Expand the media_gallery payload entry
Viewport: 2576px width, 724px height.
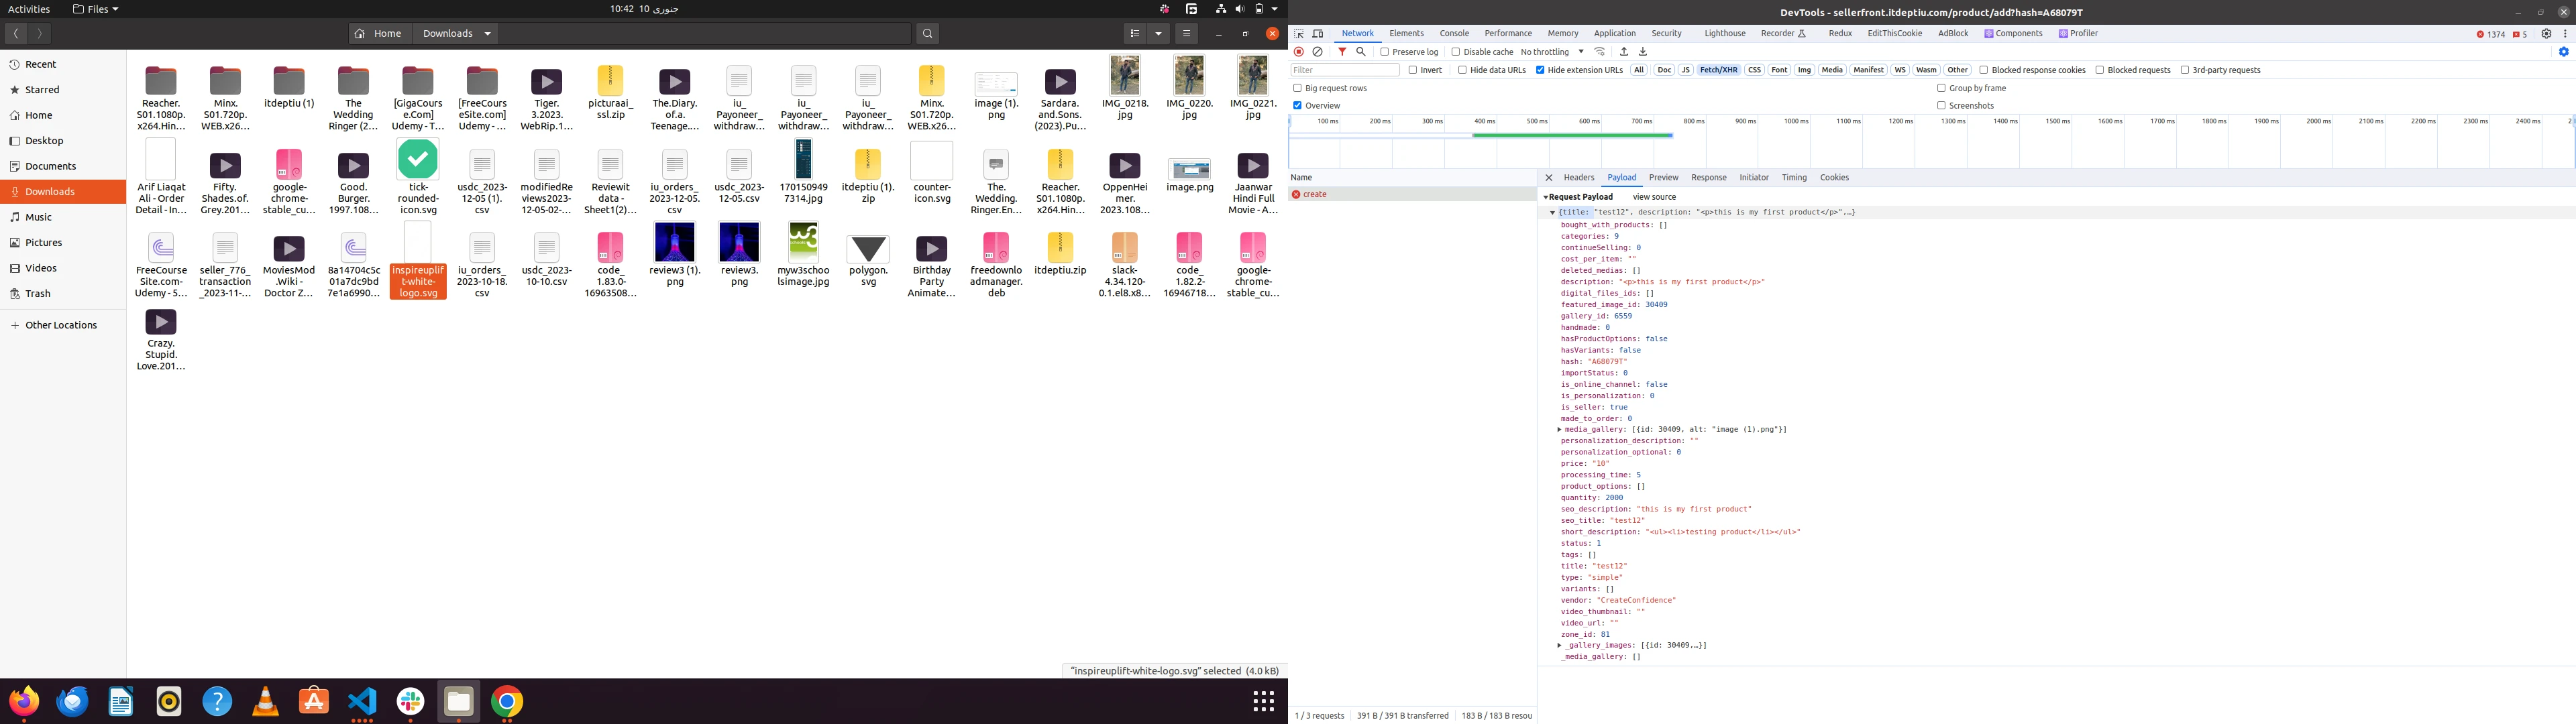1559,430
